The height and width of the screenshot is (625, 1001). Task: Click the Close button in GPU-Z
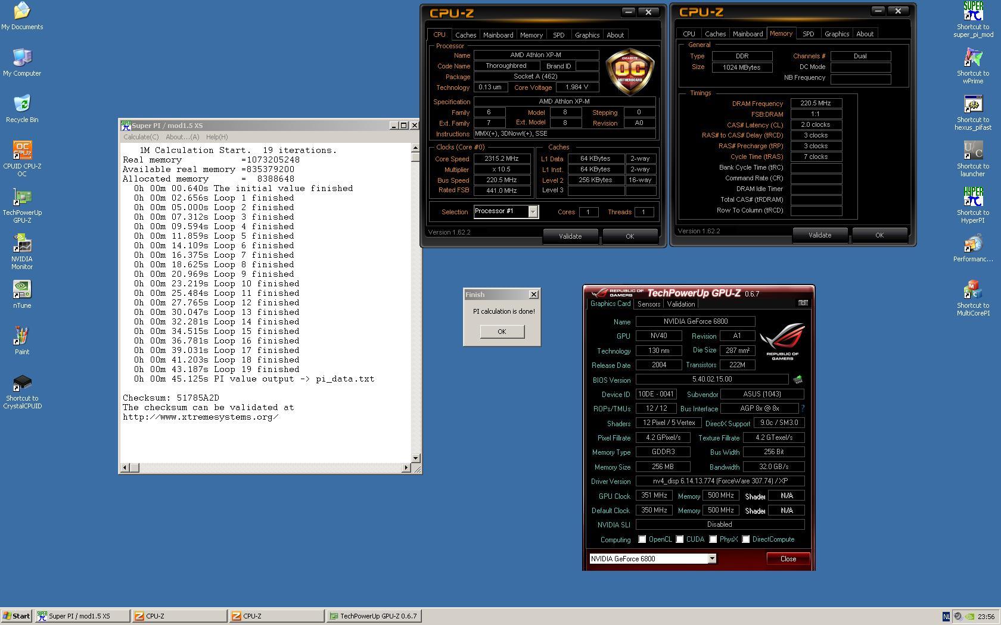(788, 558)
